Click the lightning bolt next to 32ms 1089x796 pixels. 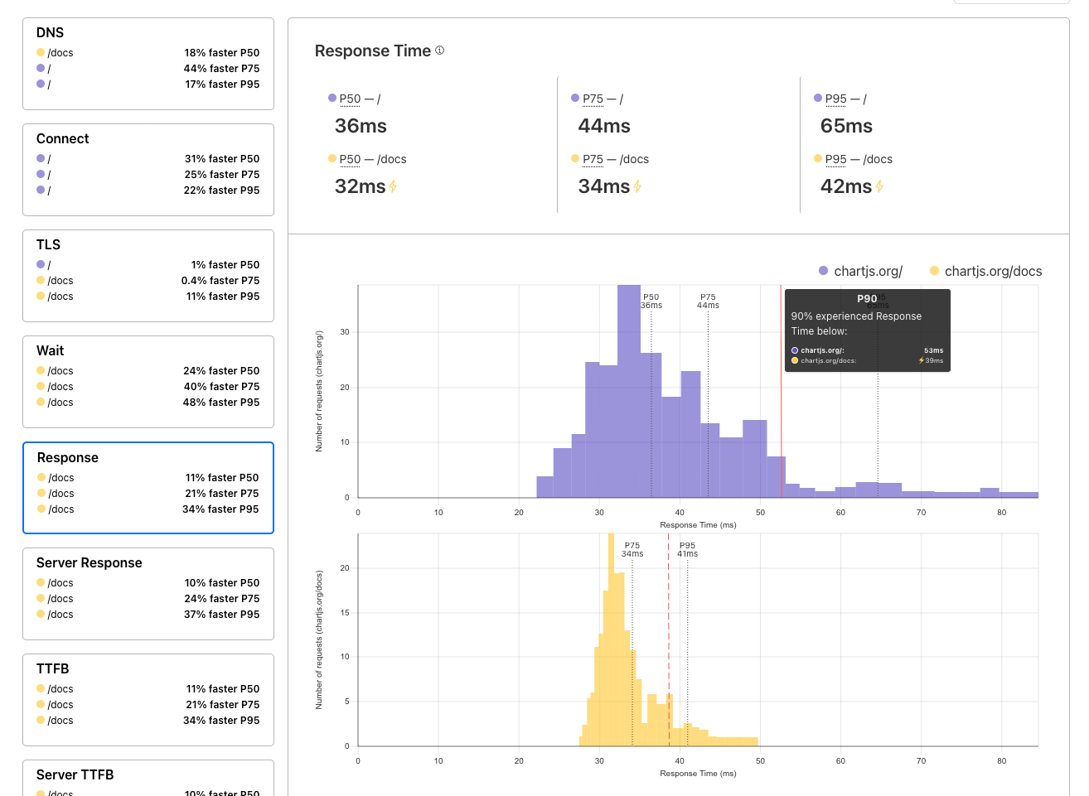pos(393,187)
